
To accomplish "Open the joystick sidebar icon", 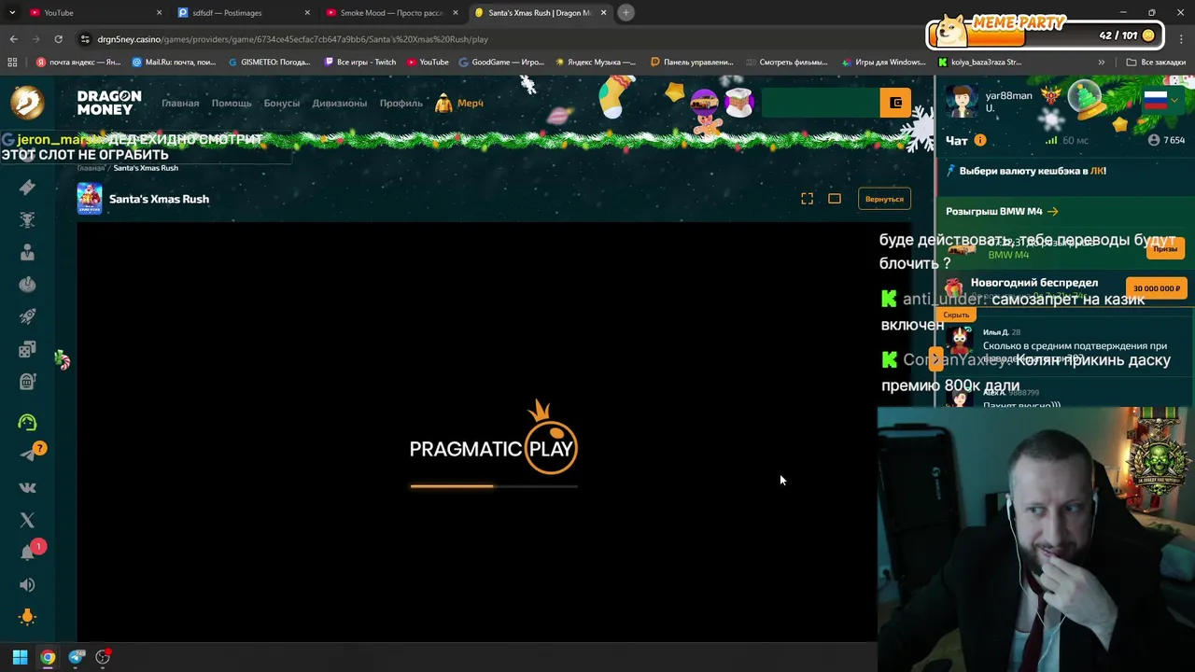I will (27, 285).
